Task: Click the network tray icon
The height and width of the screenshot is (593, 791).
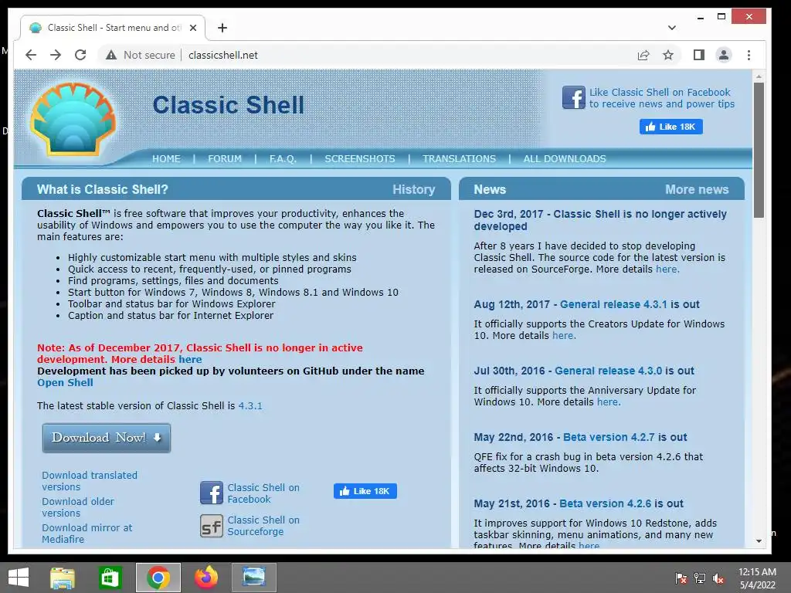Action: (x=700, y=578)
